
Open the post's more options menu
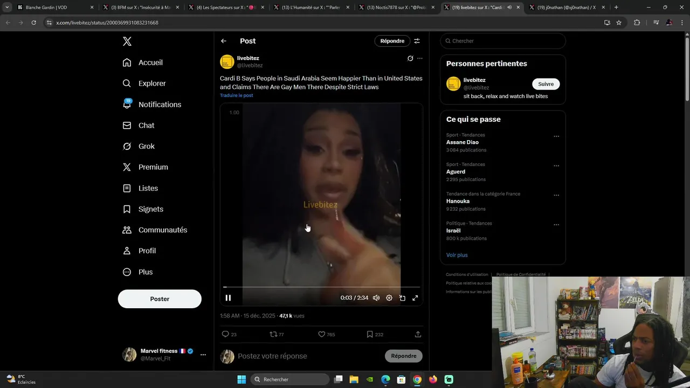coord(420,58)
